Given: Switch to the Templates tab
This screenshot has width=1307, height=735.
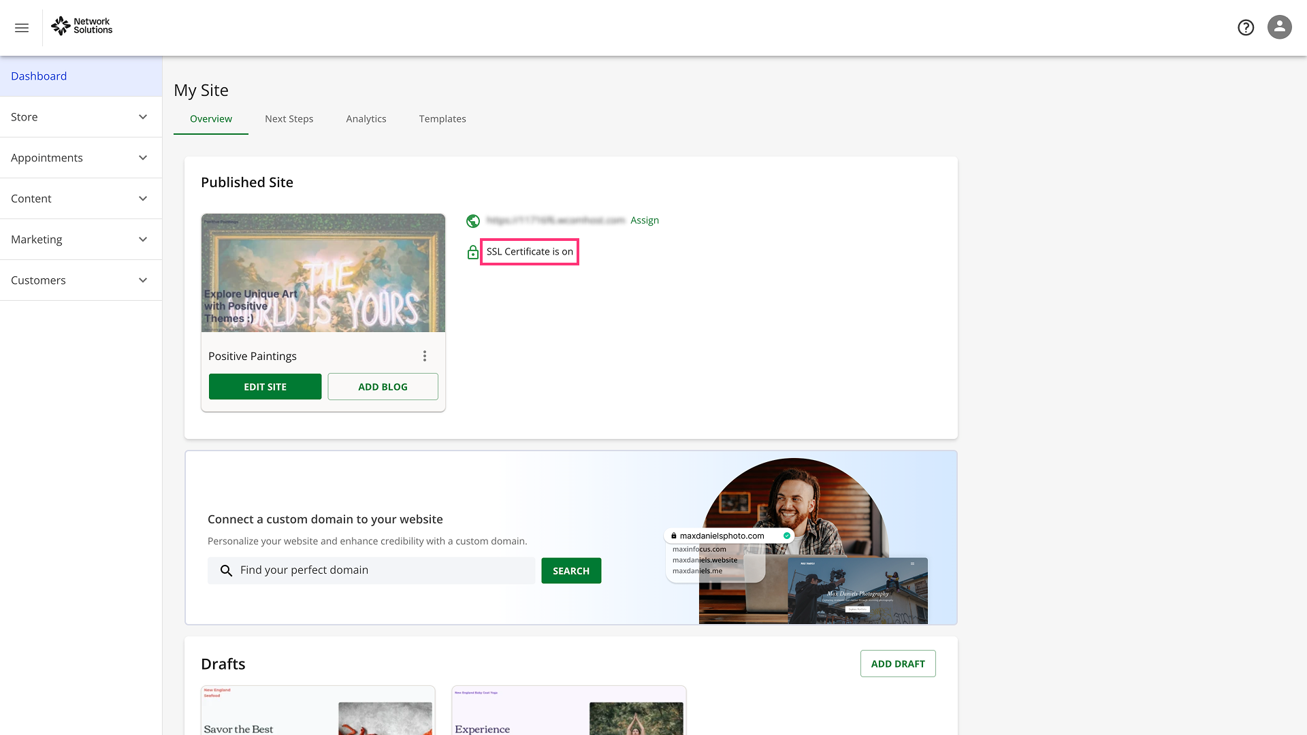Looking at the screenshot, I should pyautogui.click(x=442, y=119).
